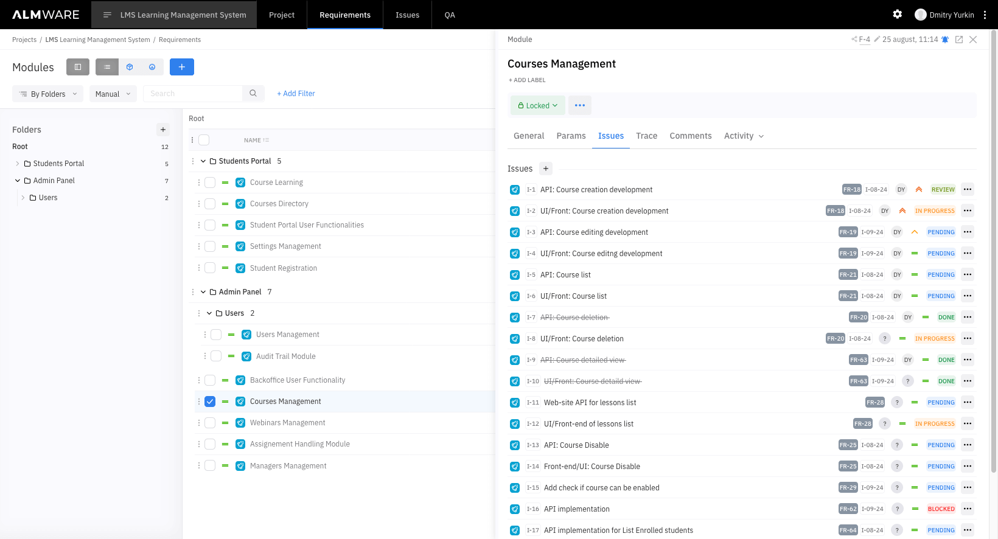Collapse Students Portal group in module list
The height and width of the screenshot is (539, 998).
pos(203,161)
